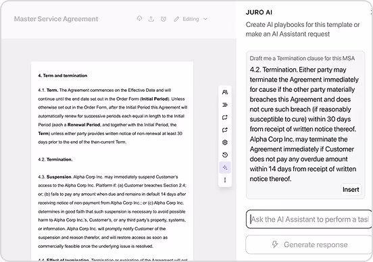The image size is (373, 262).
Task: Open the people collaborators icon in side toolbar
Action: pyautogui.click(x=225, y=93)
